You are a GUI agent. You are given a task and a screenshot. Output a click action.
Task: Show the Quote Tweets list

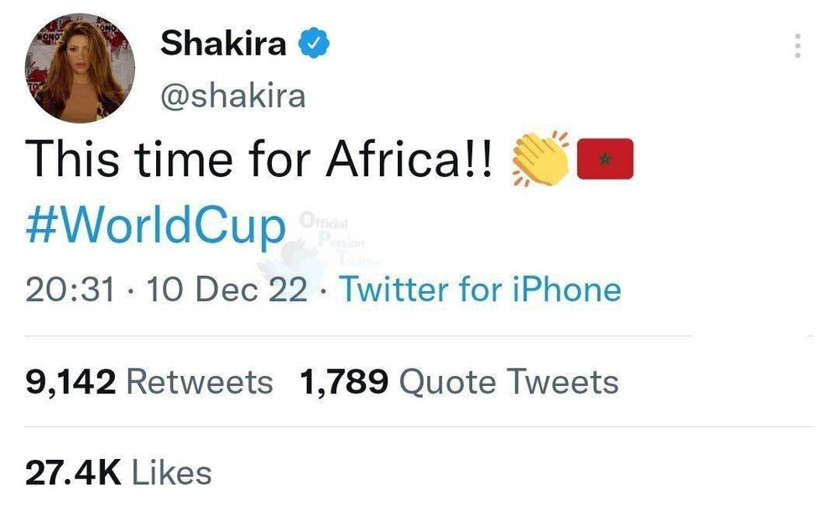(508, 383)
